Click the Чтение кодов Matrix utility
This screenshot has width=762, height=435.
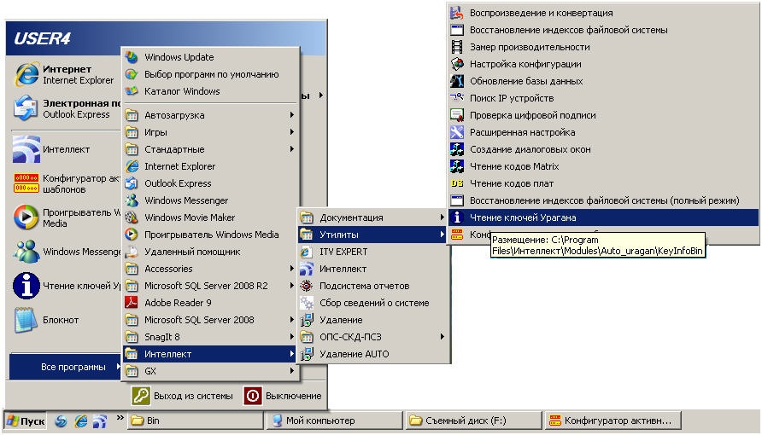513,166
